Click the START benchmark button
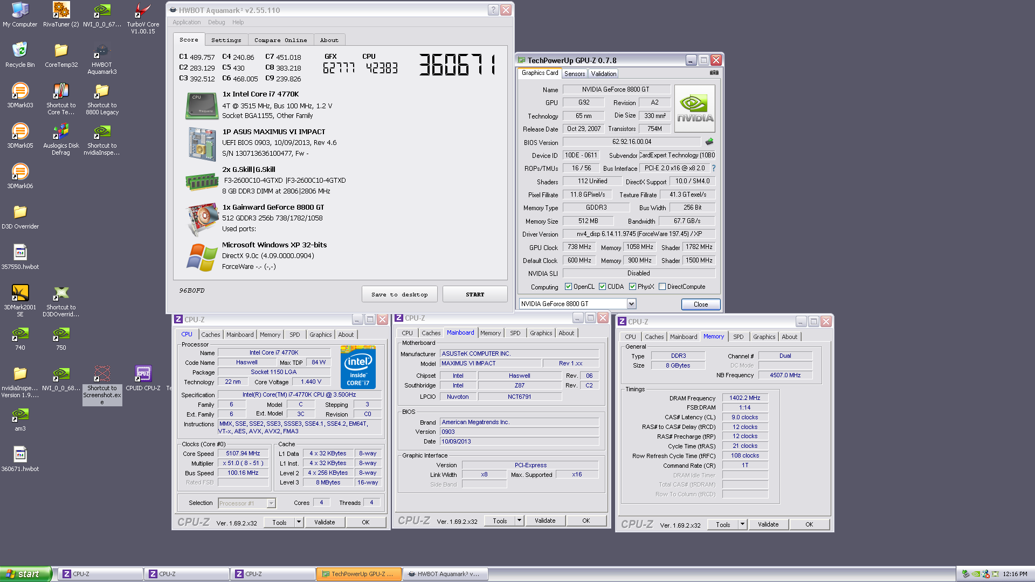The height and width of the screenshot is (582, 1035). 475,294
